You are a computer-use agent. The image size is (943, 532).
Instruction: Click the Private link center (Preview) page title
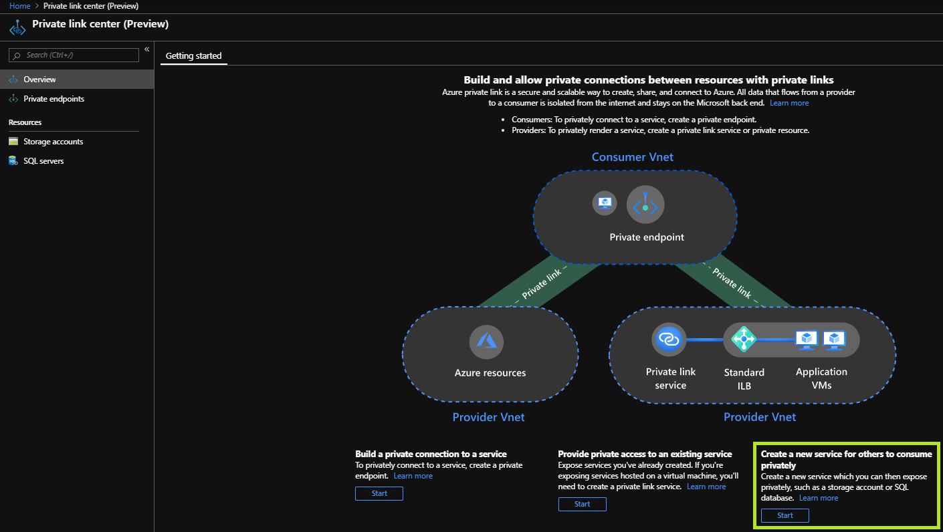(100, 24)
